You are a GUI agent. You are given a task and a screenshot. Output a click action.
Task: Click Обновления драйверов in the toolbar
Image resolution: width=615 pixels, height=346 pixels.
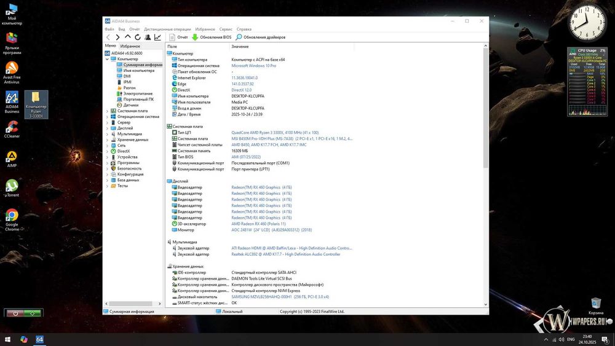click(x=260, y=37)
